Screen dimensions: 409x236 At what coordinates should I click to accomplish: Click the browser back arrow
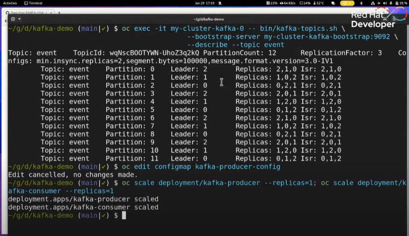(6, 21)
